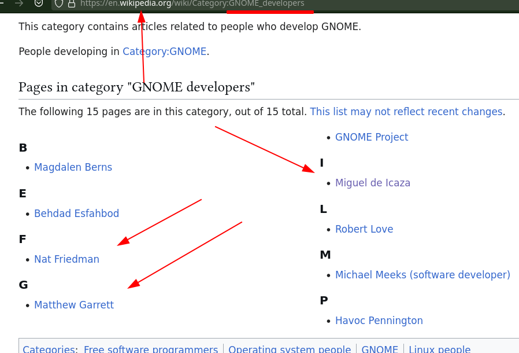This screenshot has height=353, width=519.
Task: Click the forward navigation arrow
Action: tap(19, 3)
